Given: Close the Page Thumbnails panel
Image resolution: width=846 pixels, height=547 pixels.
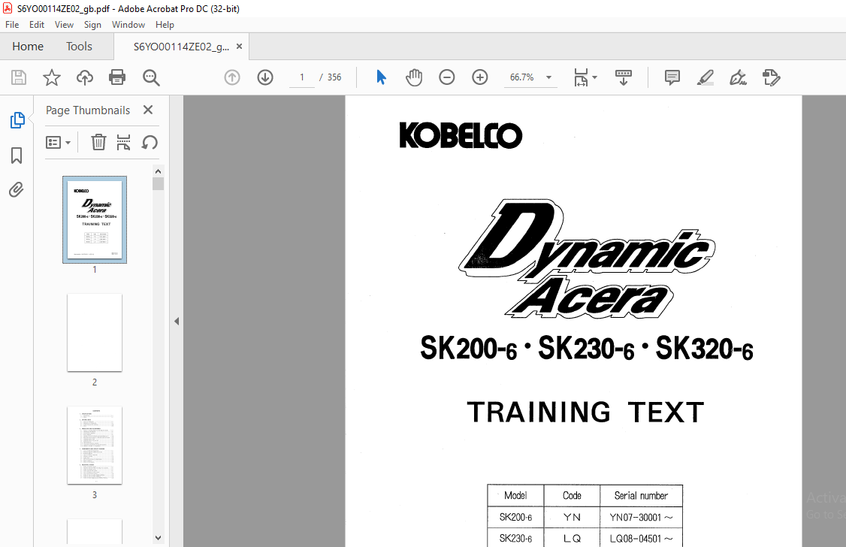Looking at the screenshot, I should pos(148,110).
